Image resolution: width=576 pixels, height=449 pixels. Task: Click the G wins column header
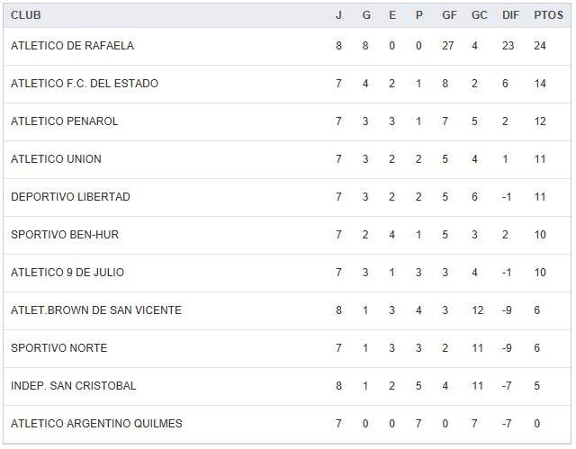coord(366,15)
